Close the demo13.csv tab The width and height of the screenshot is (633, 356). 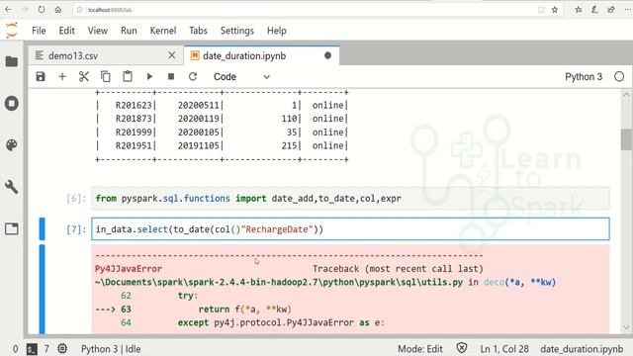click(x=171, y=55)
